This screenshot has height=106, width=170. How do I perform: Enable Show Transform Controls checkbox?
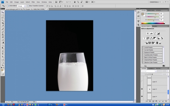click(28, 6)
